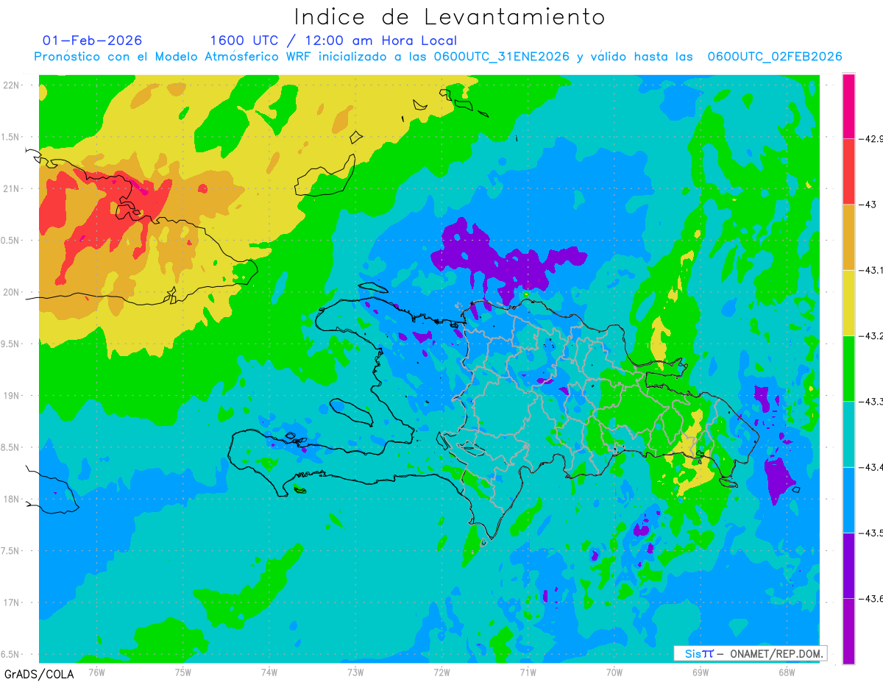Pick the orange legend swatch between -43 and -43.1
This screenshot has width=883, height=682.
(x=848, y=237)
